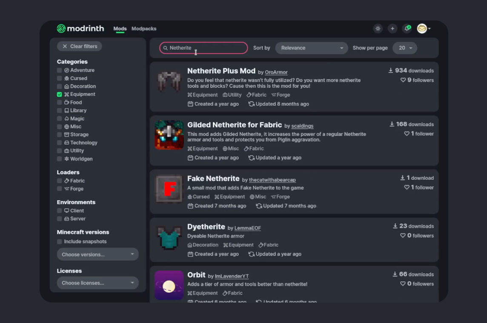
Task: Click the download icon beside 23 downloads
Action: tap(395, 226)
